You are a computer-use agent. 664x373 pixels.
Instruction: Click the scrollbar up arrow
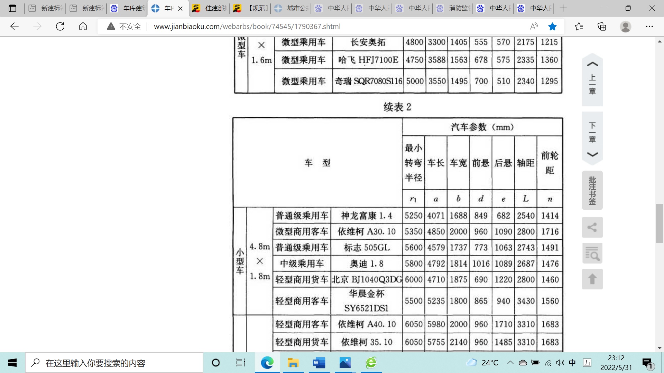coord(660,41)
